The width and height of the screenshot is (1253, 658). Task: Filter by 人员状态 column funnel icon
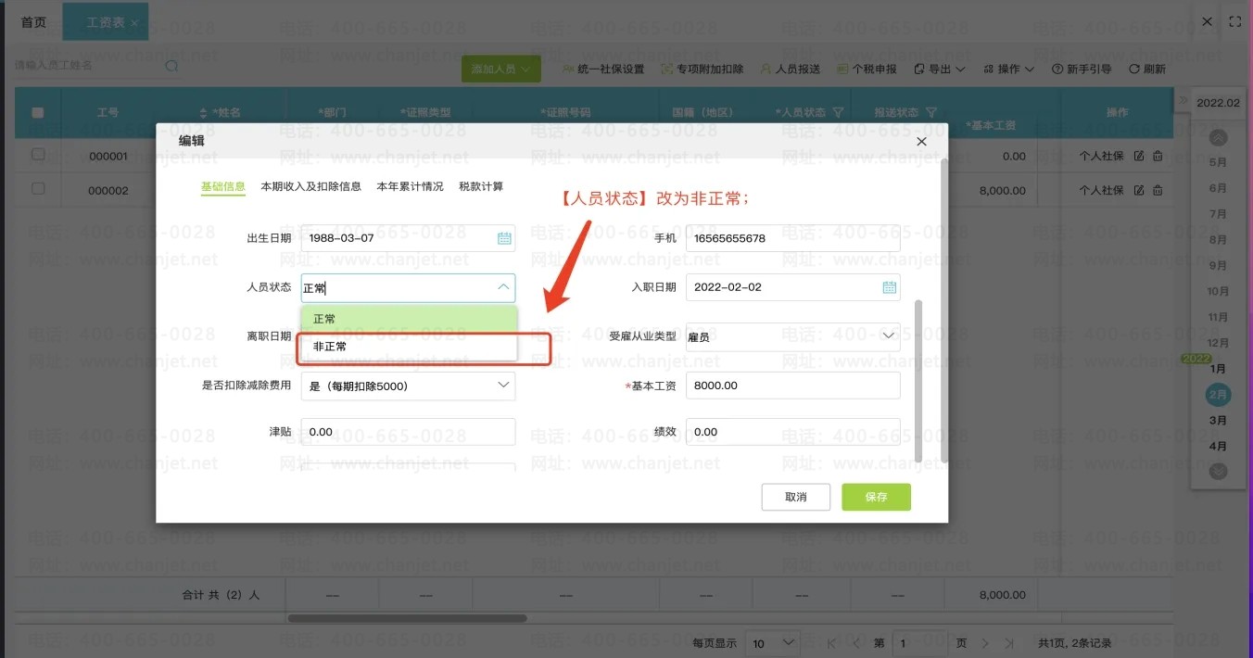[838, 112]
